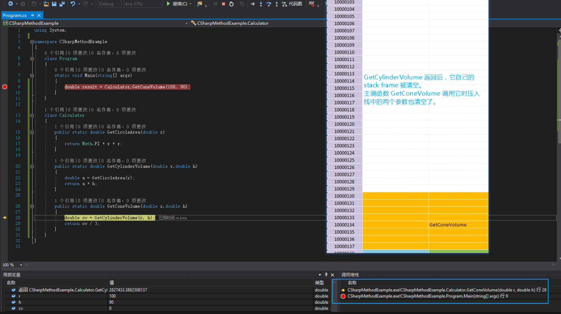Select the local variable cv row

(169, 308)
